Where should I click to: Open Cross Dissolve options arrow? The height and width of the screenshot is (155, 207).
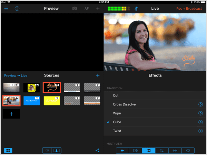coord(200,104)
